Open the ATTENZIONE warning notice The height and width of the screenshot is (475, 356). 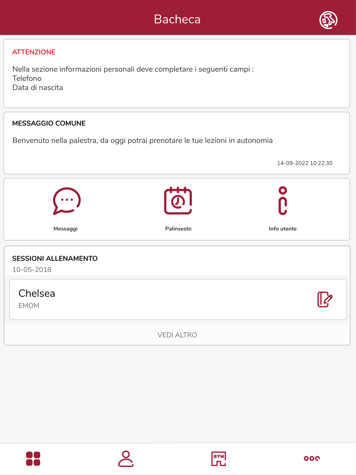pos(177,73)
